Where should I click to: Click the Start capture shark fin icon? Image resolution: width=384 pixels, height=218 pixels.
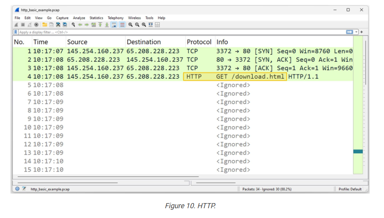pos(16,25)
